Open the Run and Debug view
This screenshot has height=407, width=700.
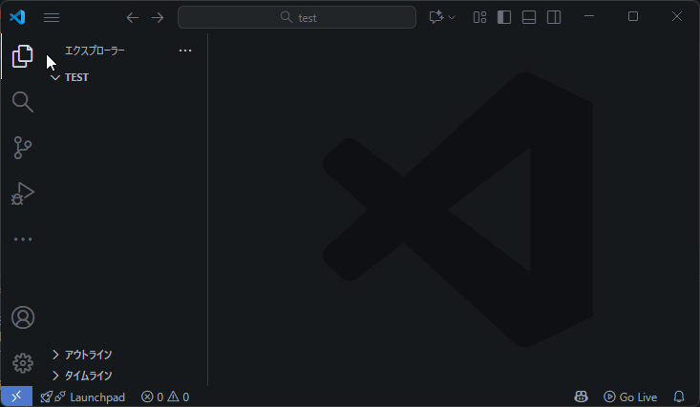pyautogui.click(x=22, y=193)
